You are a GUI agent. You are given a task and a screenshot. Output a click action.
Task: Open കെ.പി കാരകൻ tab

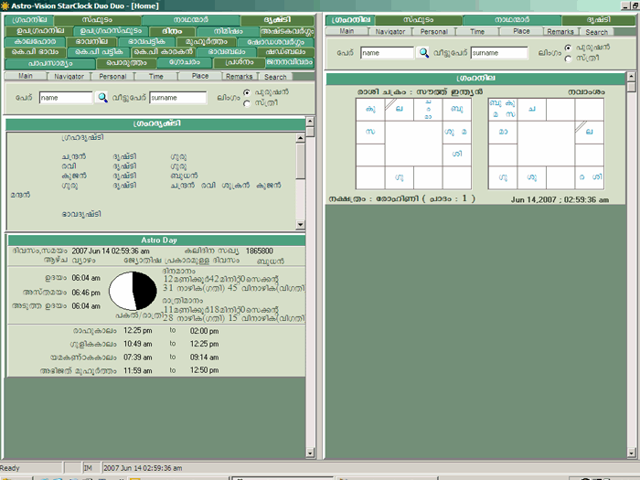coord(164,52)
